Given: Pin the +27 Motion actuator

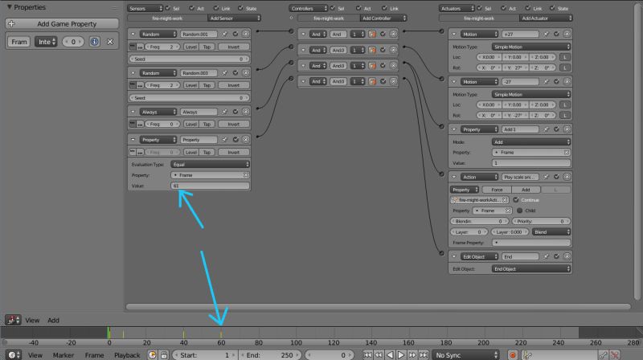Looking at the screenshot, I should (547, 34).
